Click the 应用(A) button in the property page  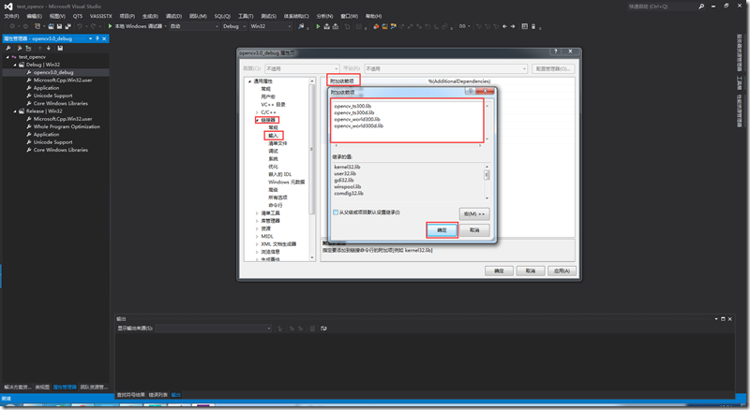tap(562, 271)
